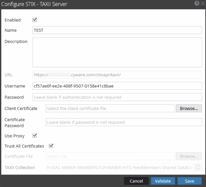
Task: Click the Certificate File select field
Action: [x=110, y=156]
